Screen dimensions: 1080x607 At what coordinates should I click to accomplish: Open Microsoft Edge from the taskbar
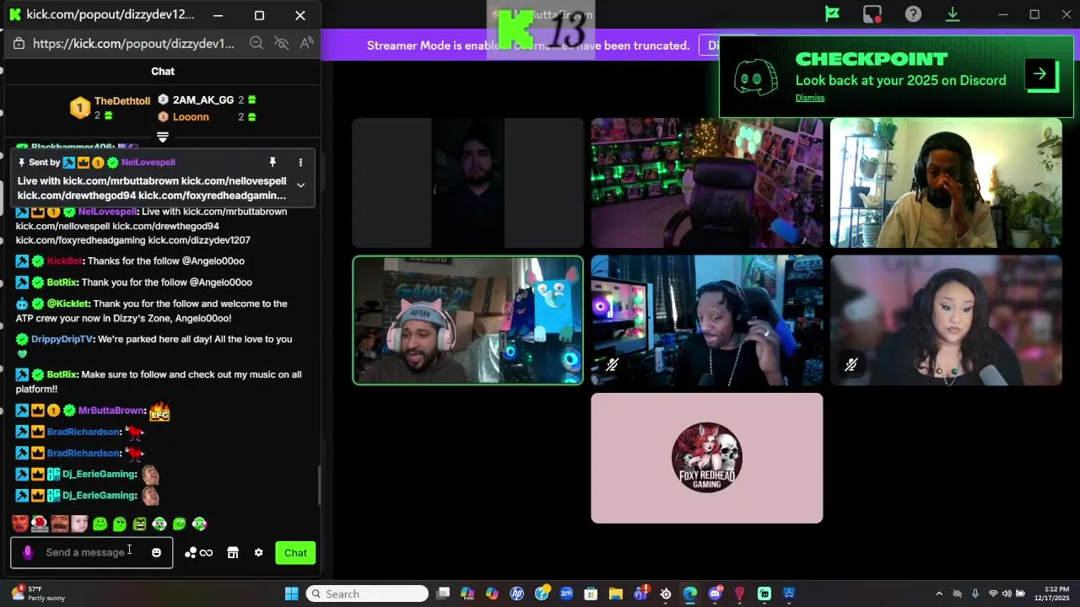pyautogui.click(x=690, y=594)
